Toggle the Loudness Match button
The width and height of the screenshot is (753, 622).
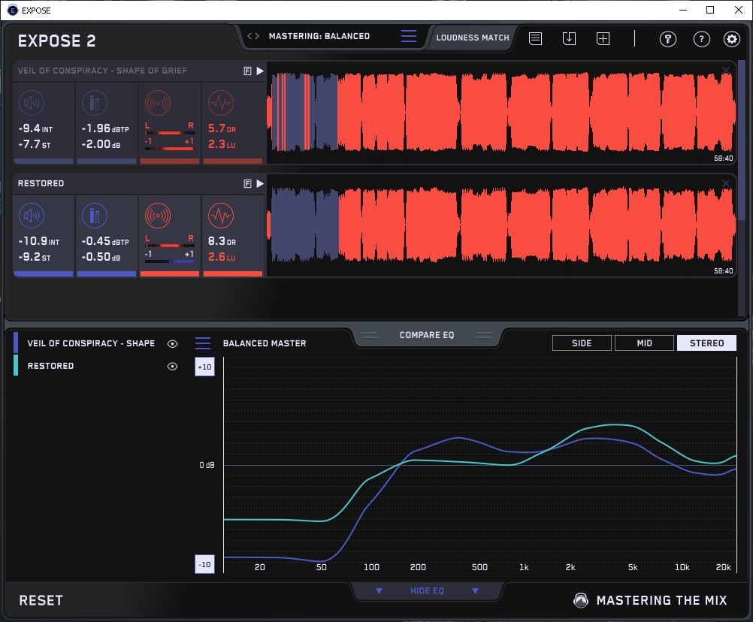pyautogui.click(x=473, y=37)
